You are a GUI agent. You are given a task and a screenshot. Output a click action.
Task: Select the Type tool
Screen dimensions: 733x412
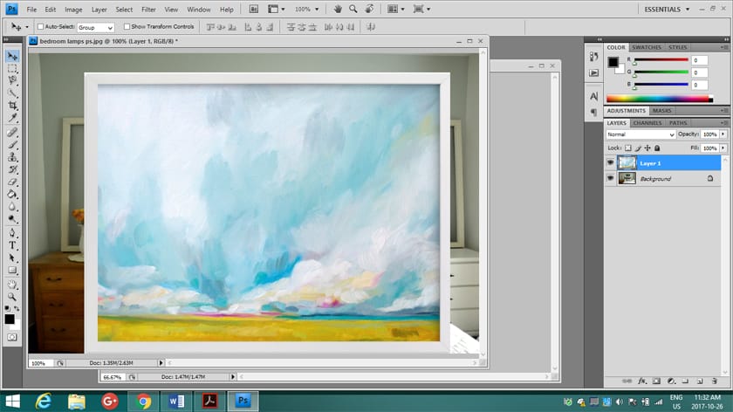click(12, 245)
